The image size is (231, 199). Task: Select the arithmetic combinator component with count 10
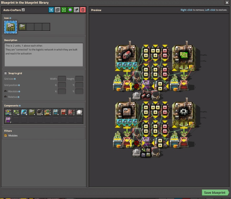coord(8,112)
